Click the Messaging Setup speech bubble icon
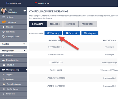 coord(4,70)
